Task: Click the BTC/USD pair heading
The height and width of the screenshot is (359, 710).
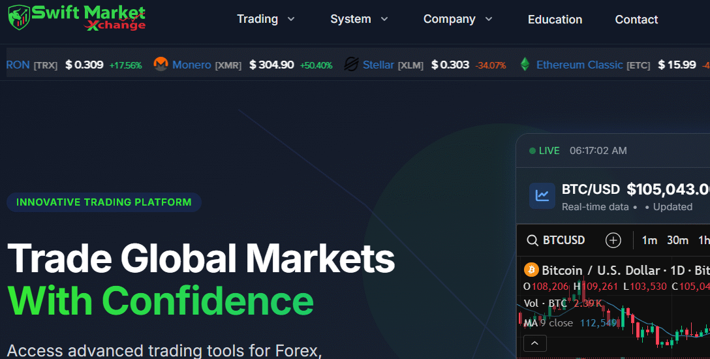Action: [x=591, y=189]
